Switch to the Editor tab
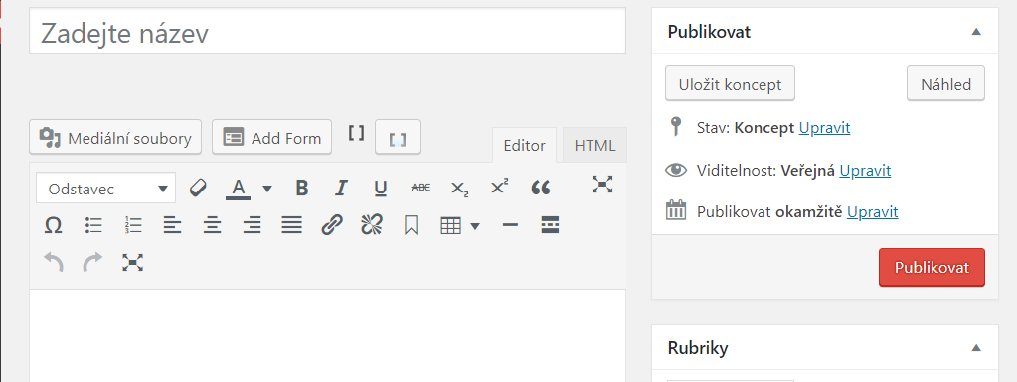 pyautogui.click(x=524, y=146)
